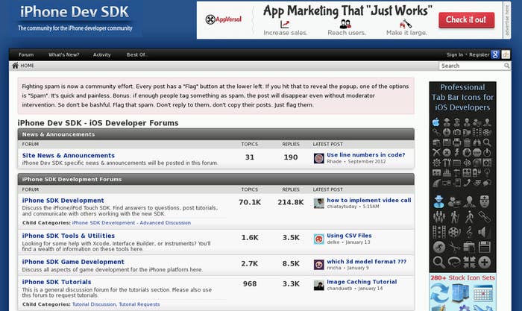Screen dimensions: 522x311
Task: Open nncha's avatar in Game Development row
Action: click(x=318, y=265)
